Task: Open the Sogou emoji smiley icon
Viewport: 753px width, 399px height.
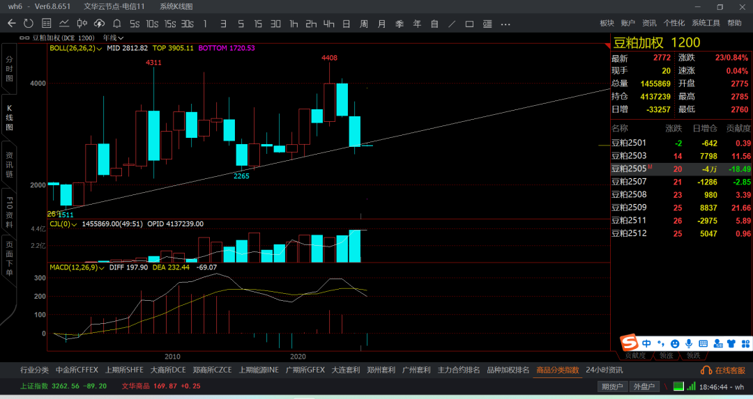Action: pyautogui.click(x=675, y=344)
